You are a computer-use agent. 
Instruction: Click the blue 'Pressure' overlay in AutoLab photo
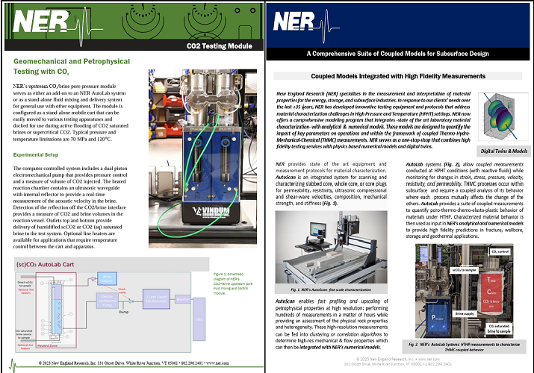(x=438, y=318)
